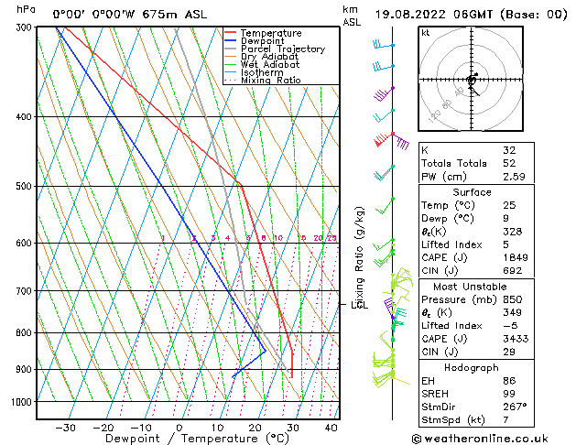576x445 pixels.
Task: Click the Surface CIN value 692
Action: (x=513, y=271)
